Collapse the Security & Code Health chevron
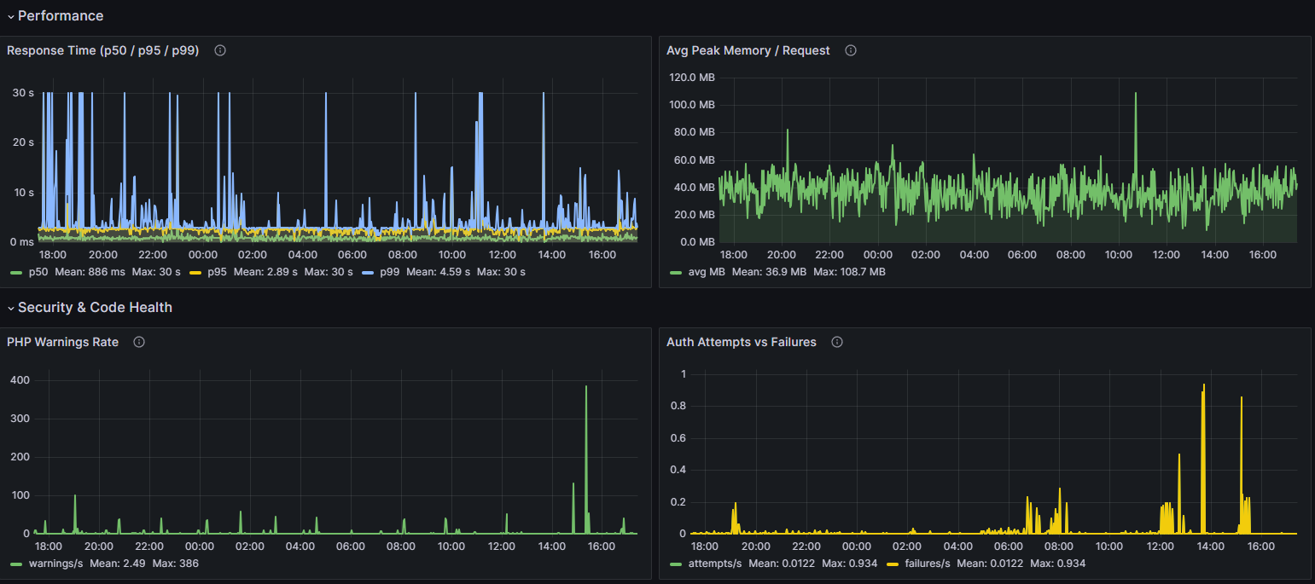Image resolution: width=1315 pixels, height=584 pixels. point(10,308)
